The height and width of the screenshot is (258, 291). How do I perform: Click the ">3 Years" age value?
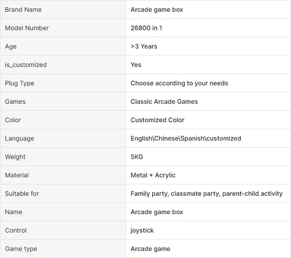coord(144,46)
